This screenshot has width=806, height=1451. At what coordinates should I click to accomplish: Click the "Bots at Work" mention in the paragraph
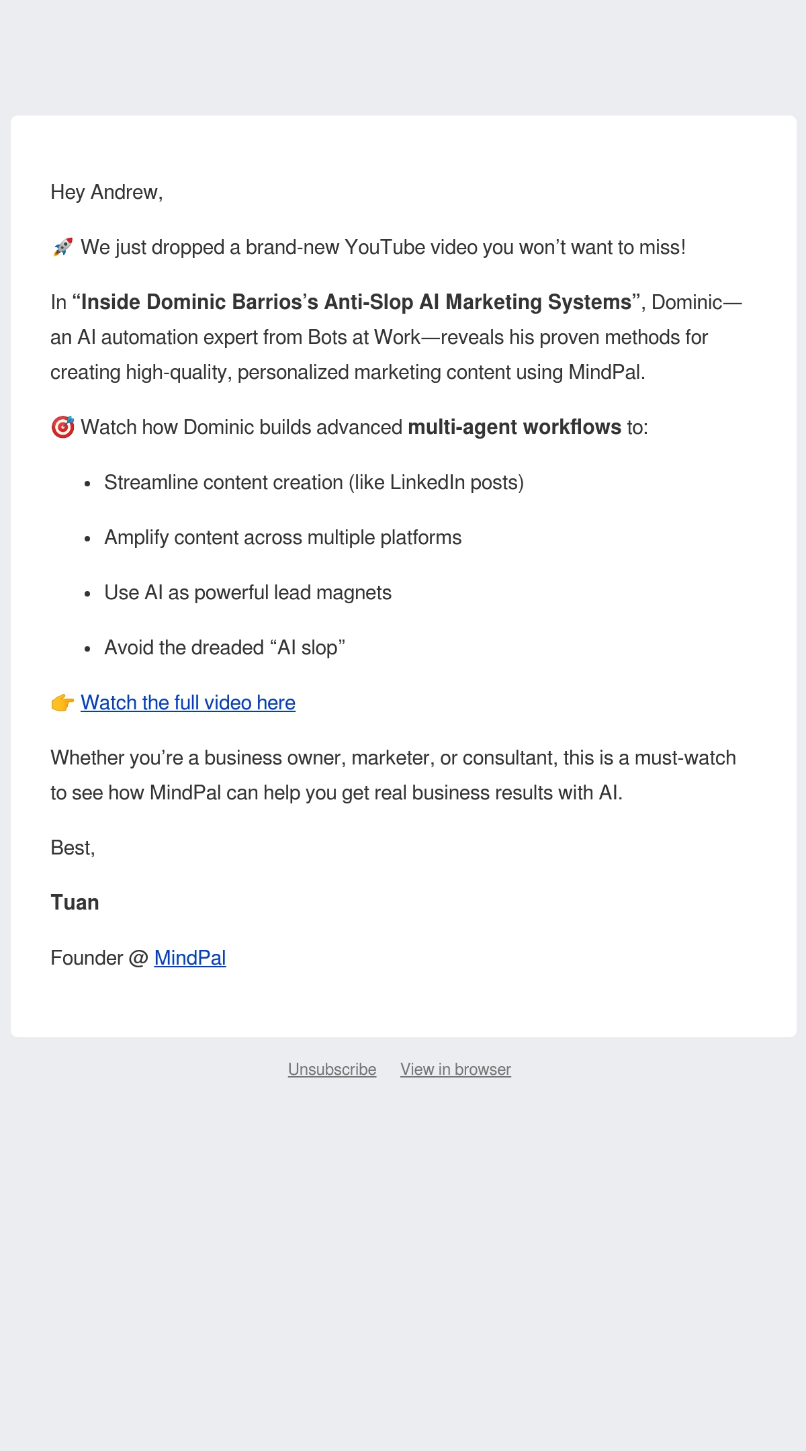[x=363, y=337]
